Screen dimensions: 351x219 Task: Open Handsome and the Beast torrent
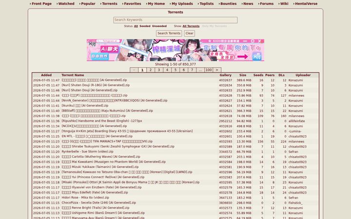click(x=102, y=121)
